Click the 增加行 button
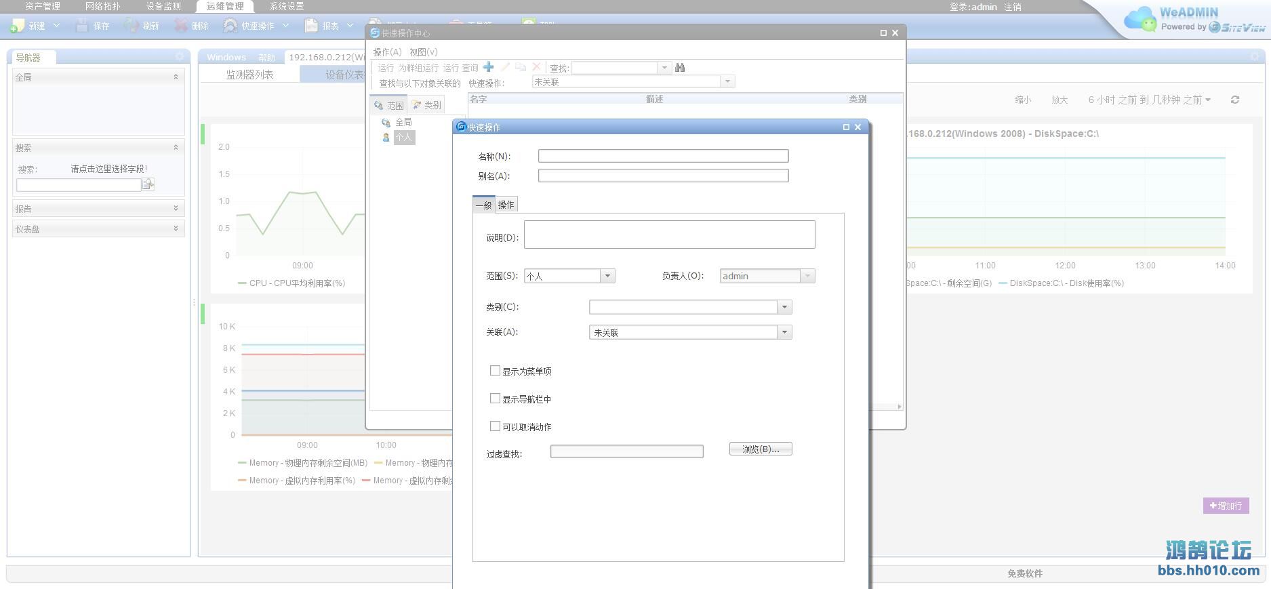 (1226, 506)
